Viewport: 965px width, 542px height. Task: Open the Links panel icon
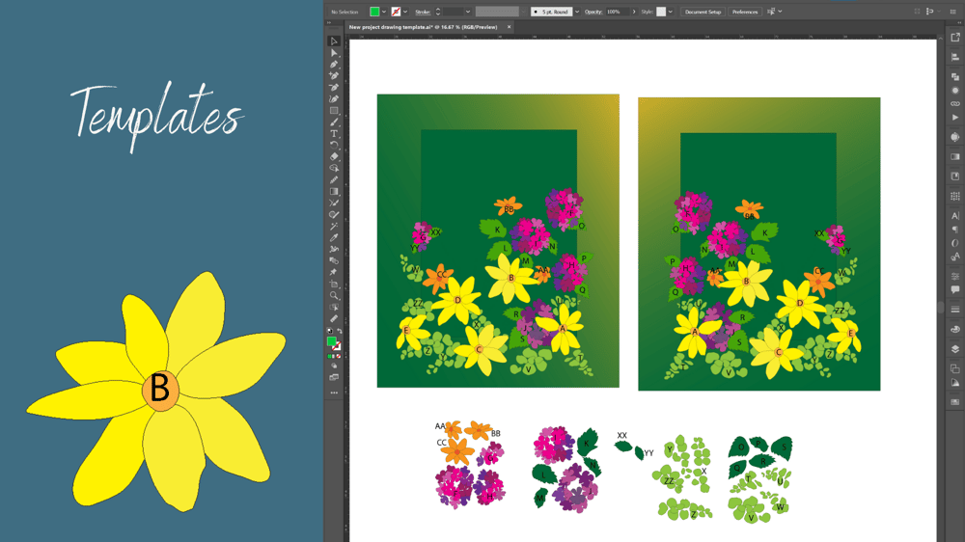tap(955, 103)
